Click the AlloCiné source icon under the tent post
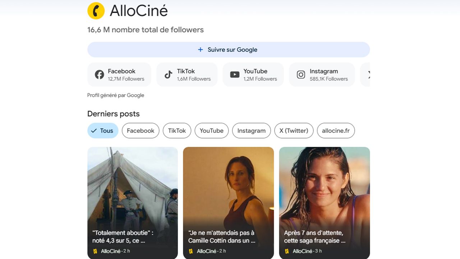The height and width of the screenshot is (259, 460). pos(95,251)
